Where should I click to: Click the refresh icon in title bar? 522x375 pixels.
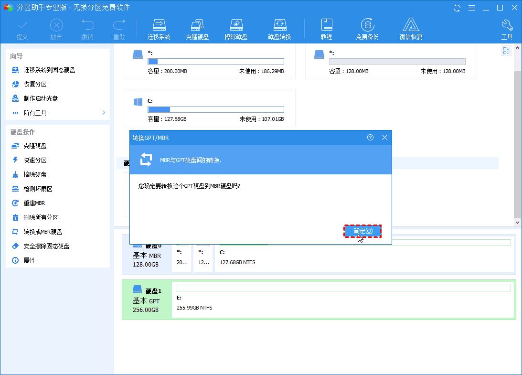click(x=457, y=8)
